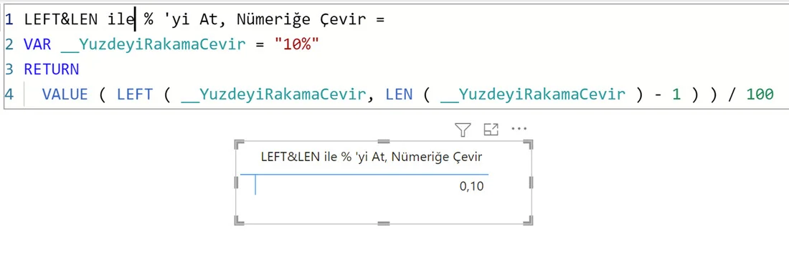Viewport: 789px width, 262px height.
Task: Select the top-middle edge handle of the visual
Action: [x=384, y=142]
